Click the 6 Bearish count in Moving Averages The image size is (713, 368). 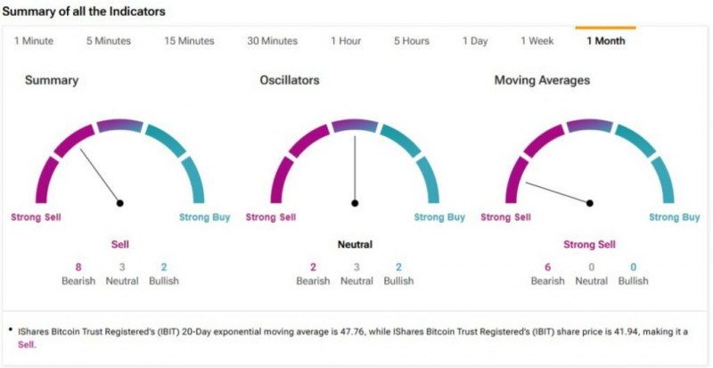tap(547, 266)
